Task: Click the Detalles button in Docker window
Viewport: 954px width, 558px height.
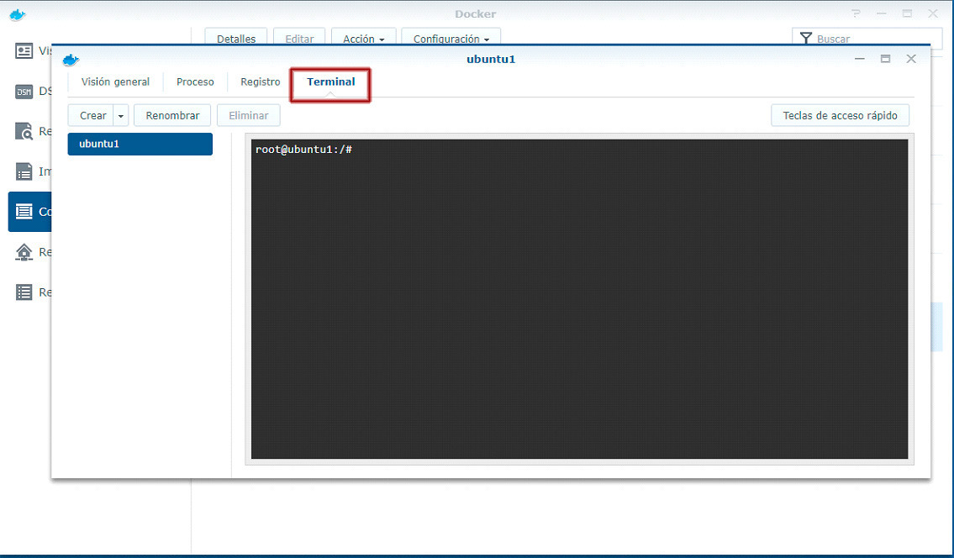Action: [236, 38]
